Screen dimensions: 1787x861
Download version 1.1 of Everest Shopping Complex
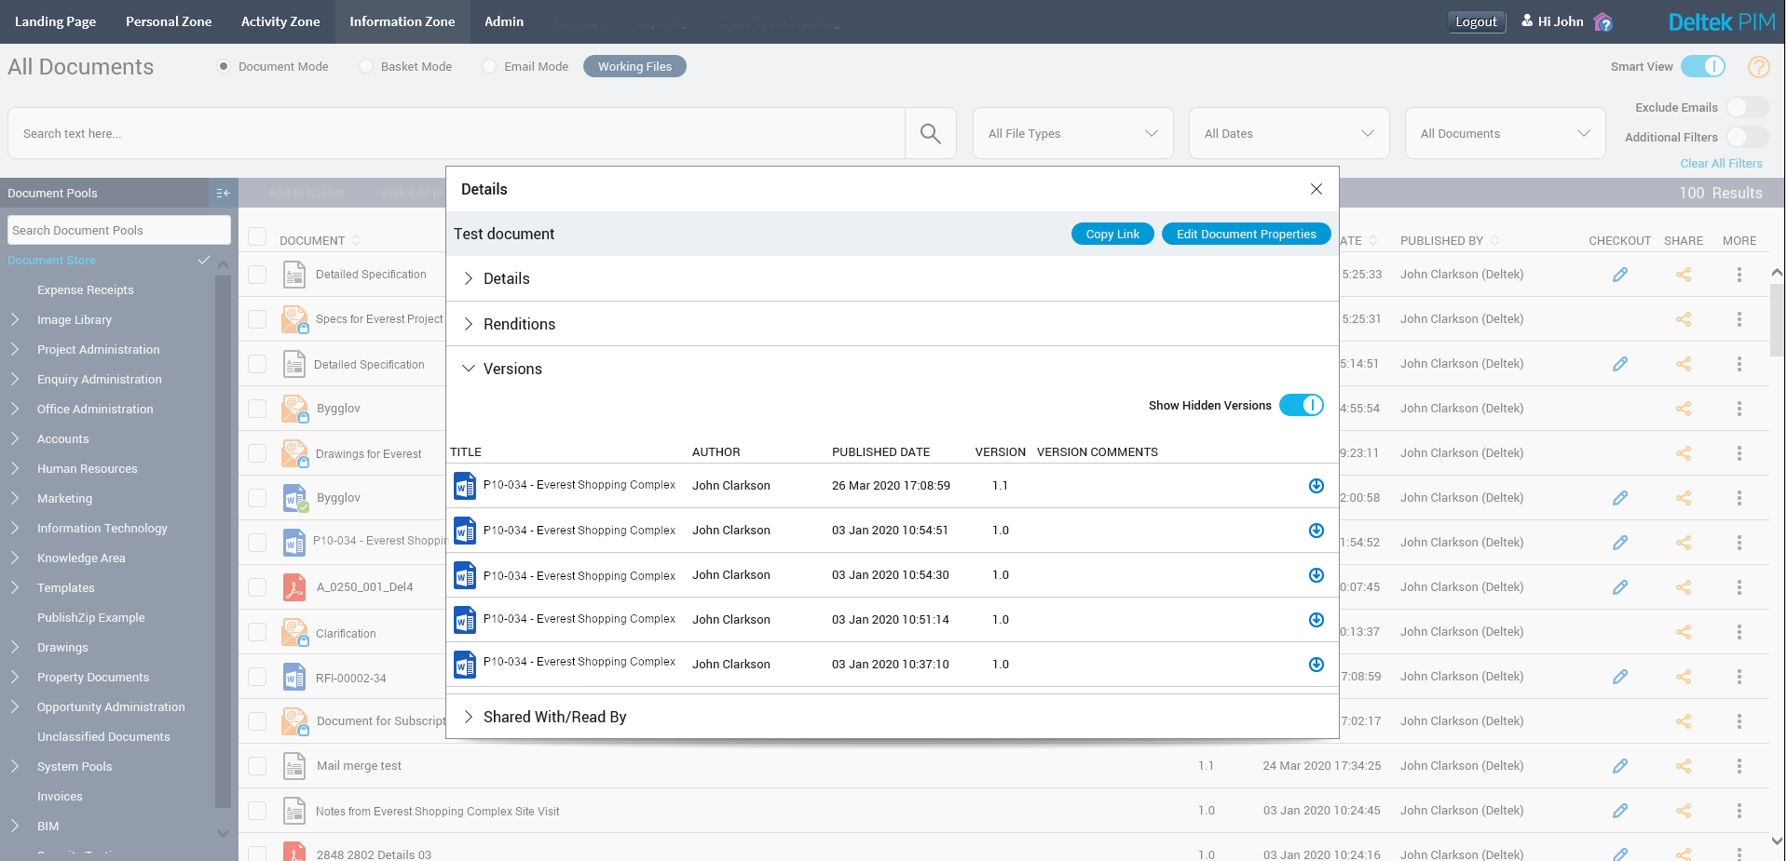(1316, 485)
